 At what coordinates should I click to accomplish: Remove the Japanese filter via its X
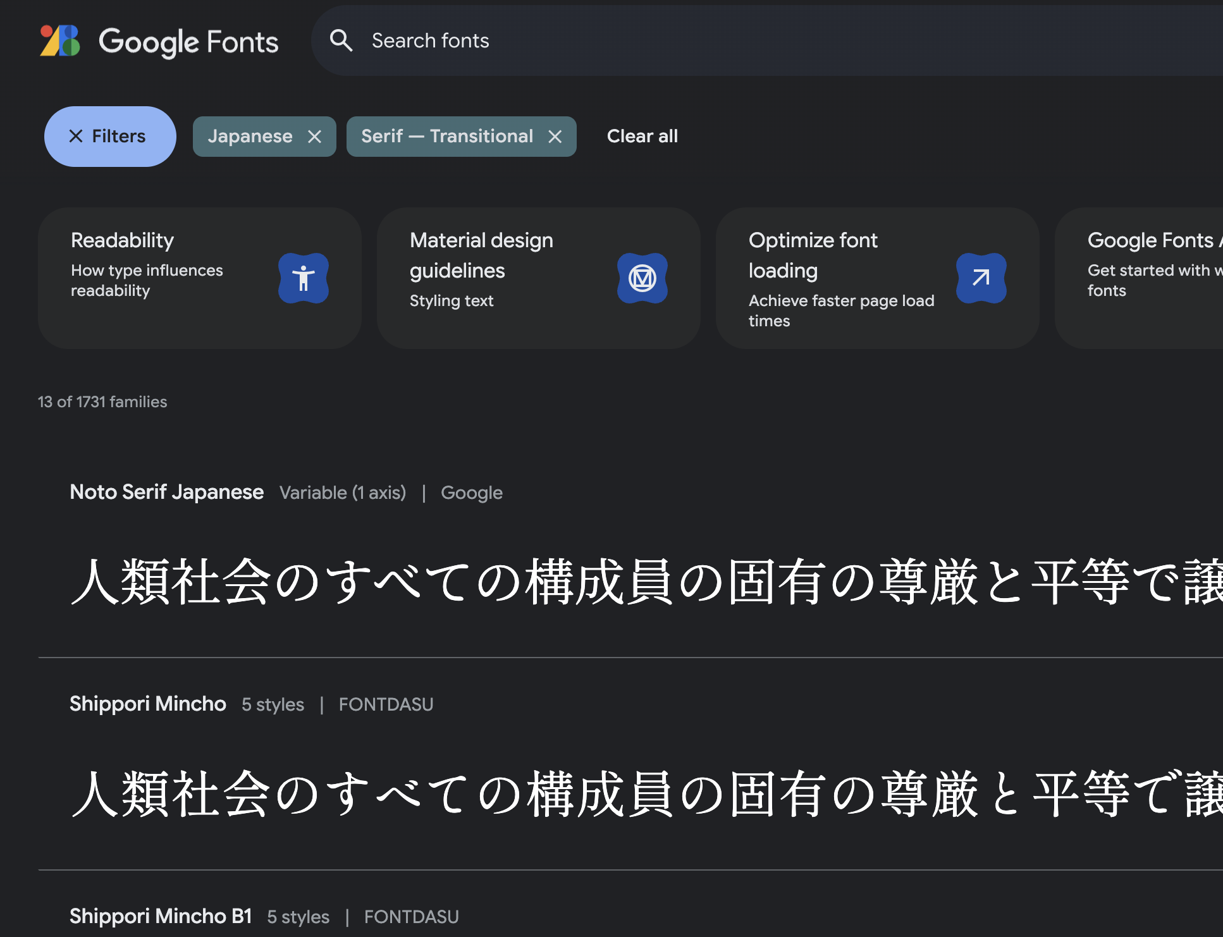[316, 136]
